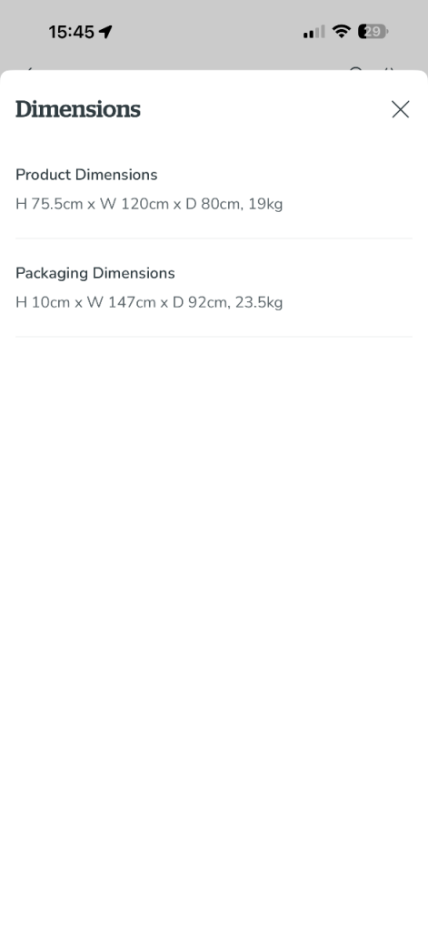Tap the cellular signal bars icon

(x=314, y=32)
